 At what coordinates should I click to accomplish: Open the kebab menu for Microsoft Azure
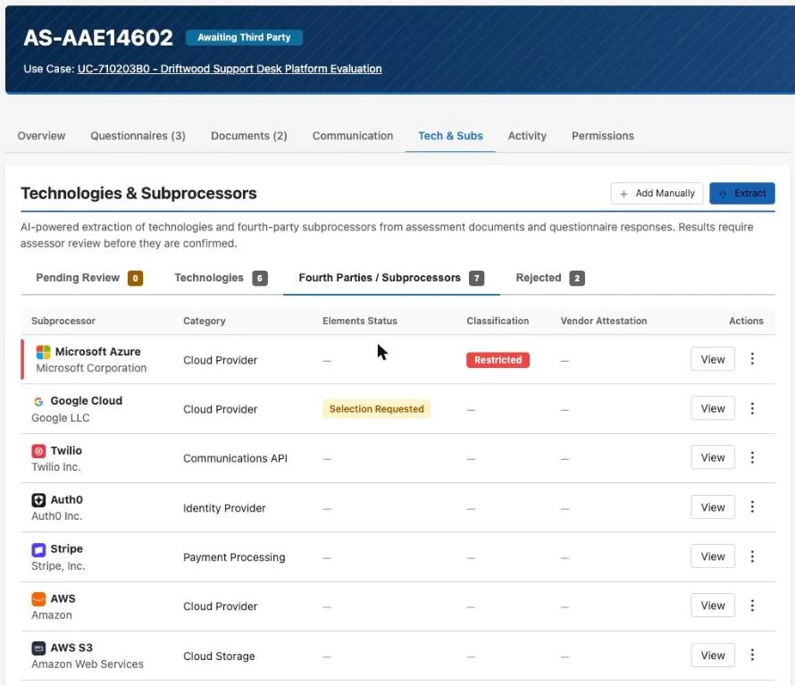752,359
